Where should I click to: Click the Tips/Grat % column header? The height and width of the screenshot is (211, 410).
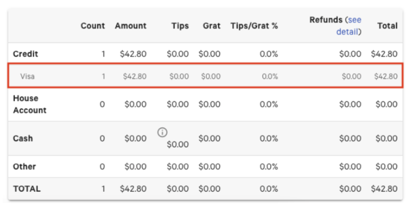pyautogui.click(x=254, y=26)
